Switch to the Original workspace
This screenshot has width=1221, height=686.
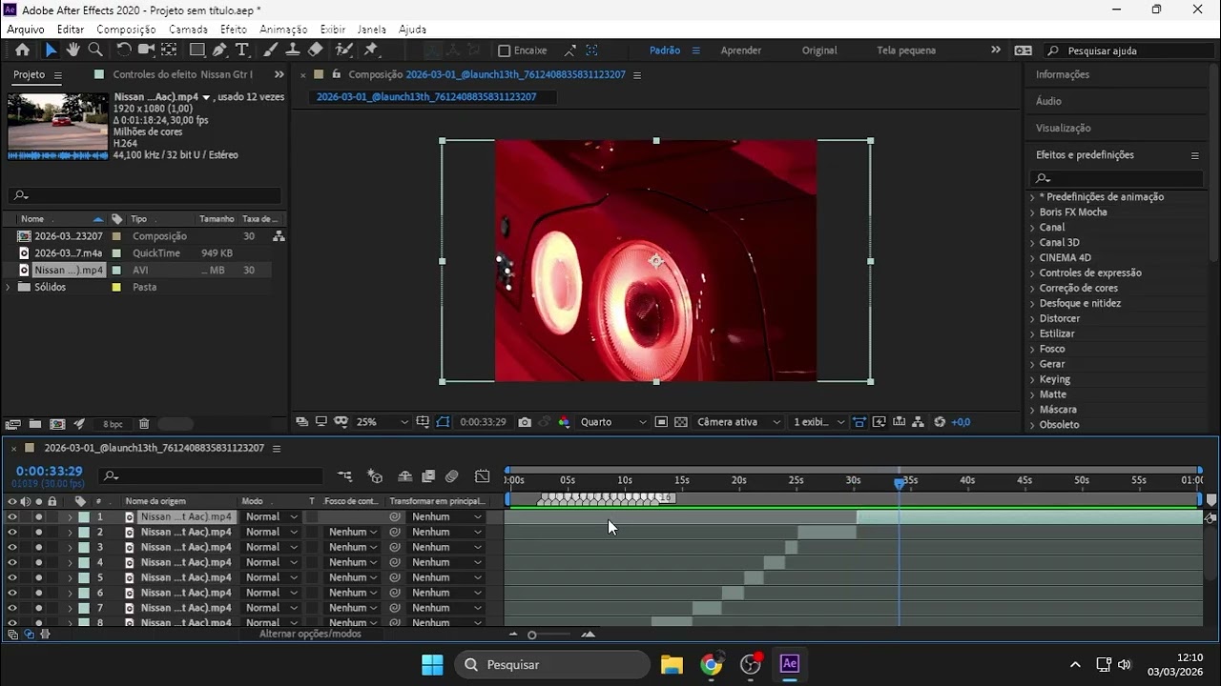(x=819, y=50)
